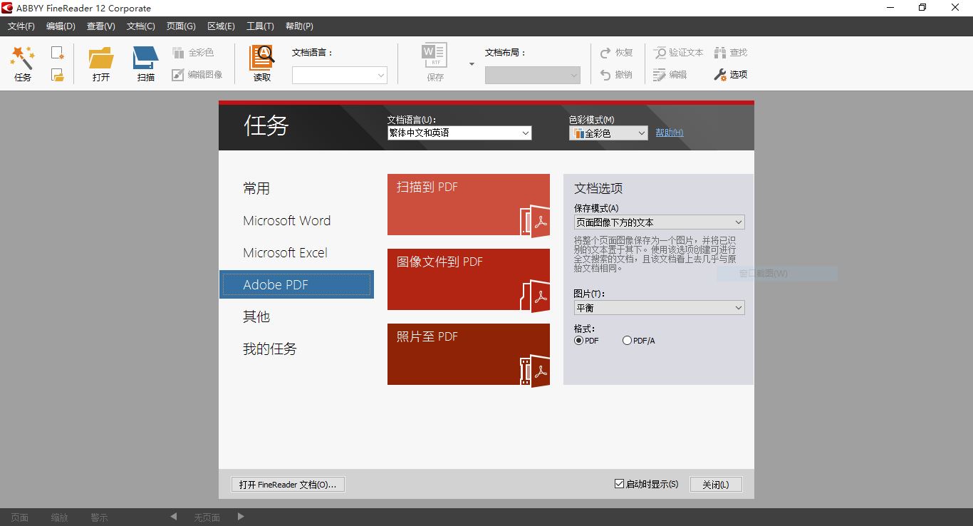Uncheck the 启动时显示 checkbox
This screenshot has height=526, width=973.
click(x=619, y=484)
